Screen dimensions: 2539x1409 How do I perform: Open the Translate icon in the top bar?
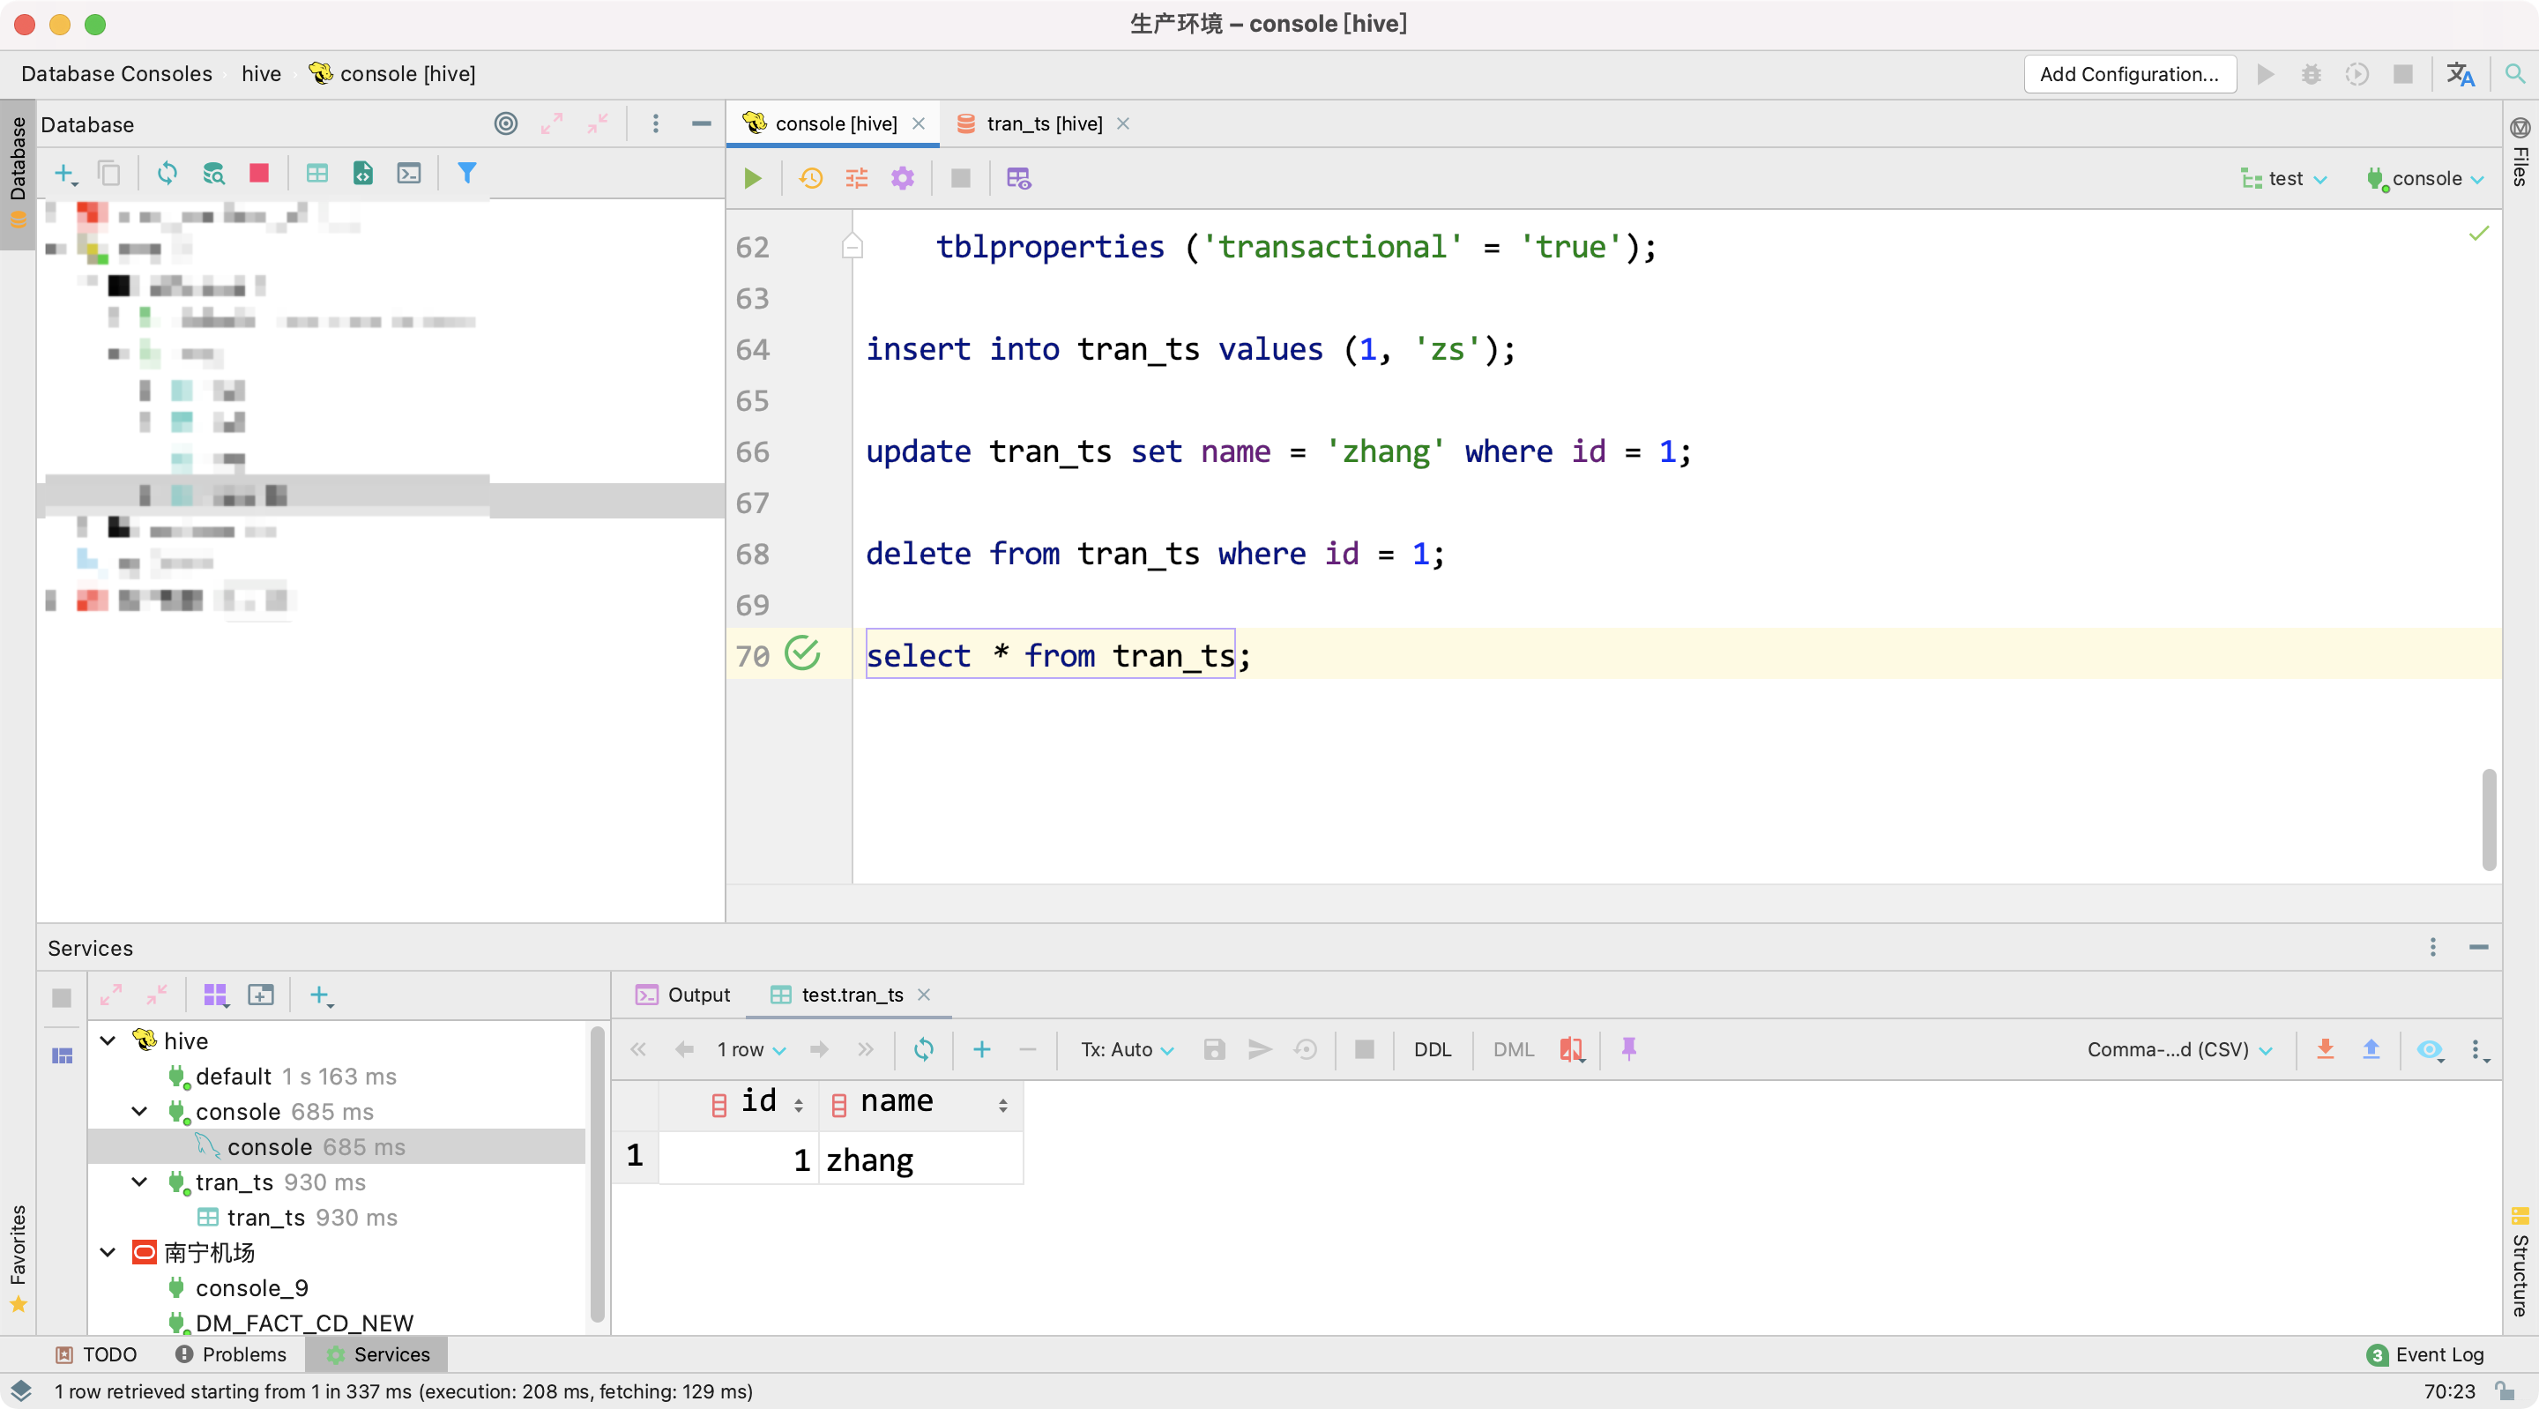pos(2461,74)
